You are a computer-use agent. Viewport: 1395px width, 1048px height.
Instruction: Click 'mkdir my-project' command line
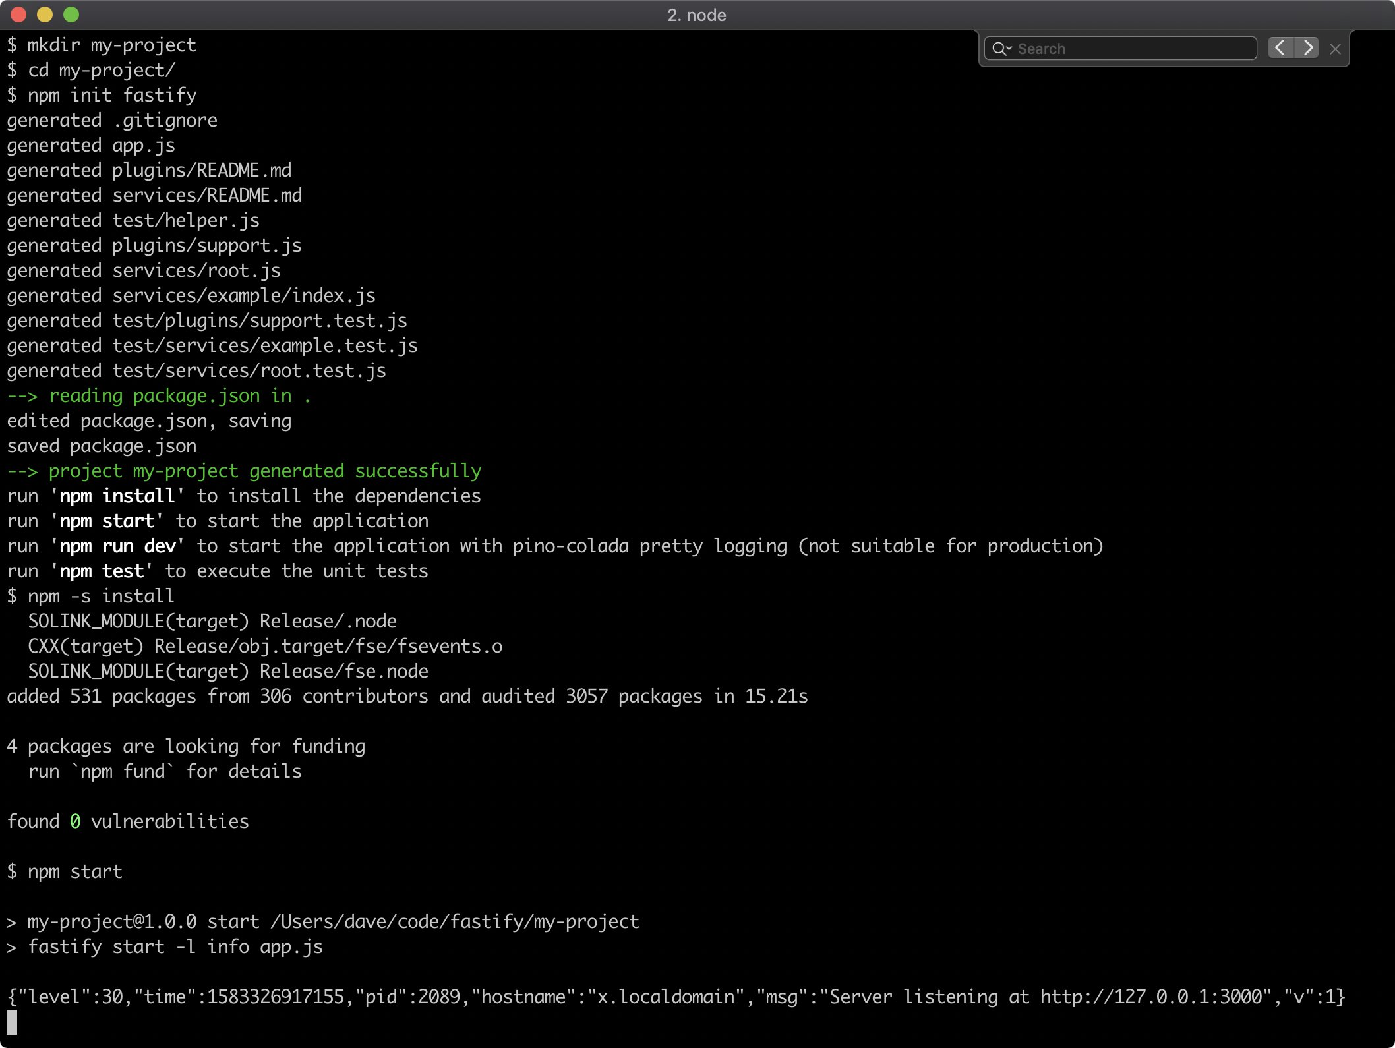[x=102, y=45]
